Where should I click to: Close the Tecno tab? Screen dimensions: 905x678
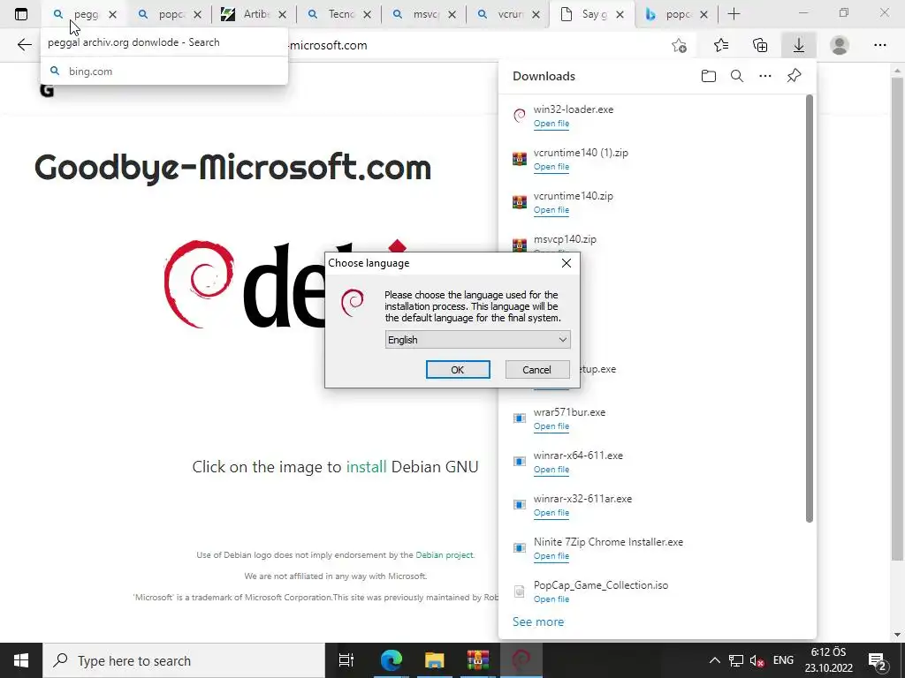point(367,15)
